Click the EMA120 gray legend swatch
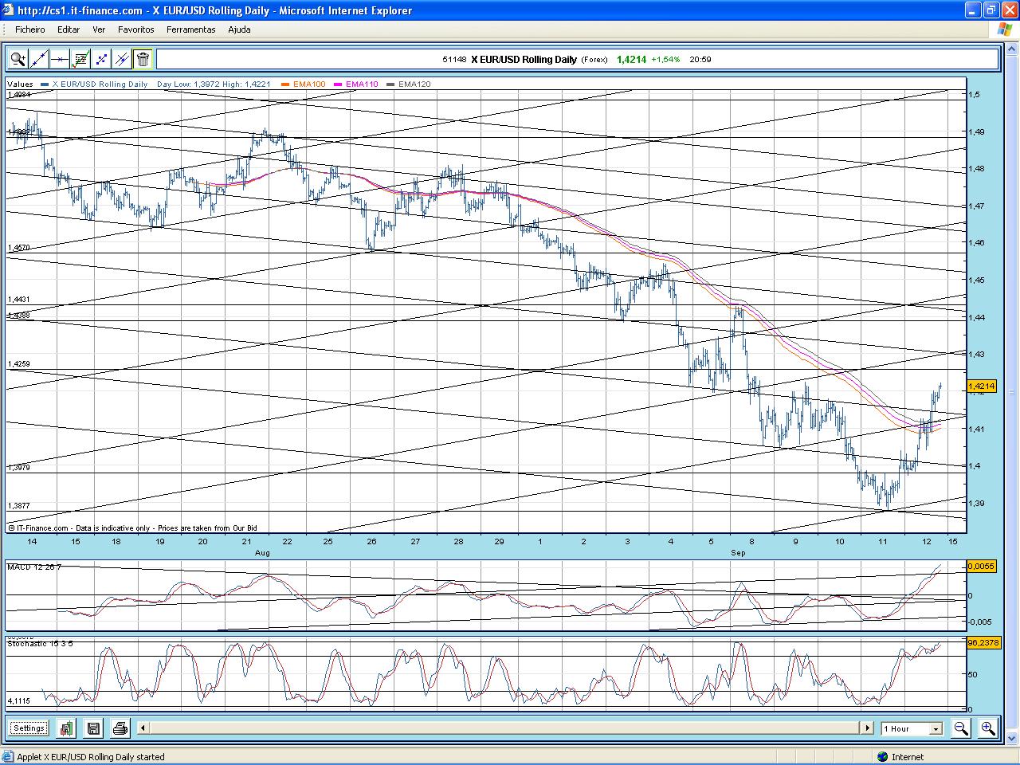This screenshot has height=765, width=1020. 391,84
